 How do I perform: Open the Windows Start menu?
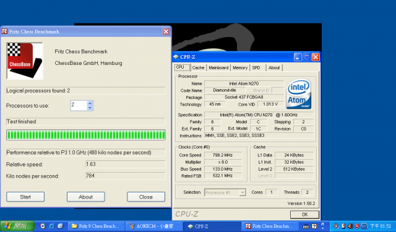click(17, 226)
